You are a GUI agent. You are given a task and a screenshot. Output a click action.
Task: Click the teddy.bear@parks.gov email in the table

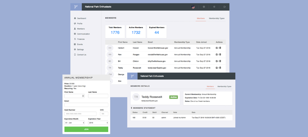[157, 68]
